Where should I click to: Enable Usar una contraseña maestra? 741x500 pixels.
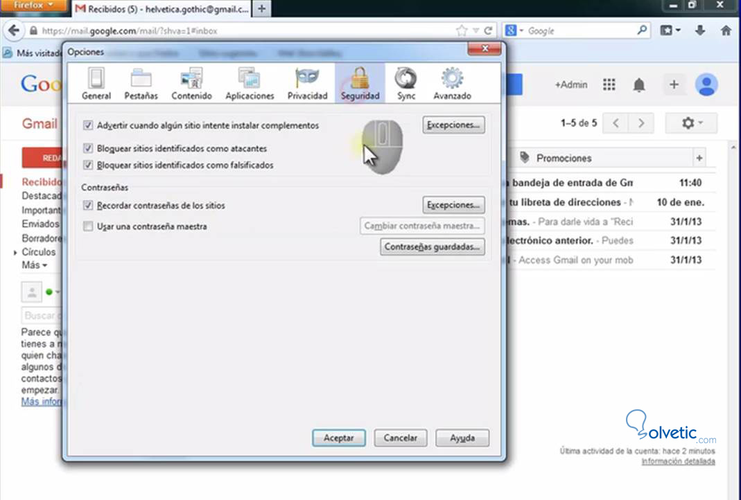coord(88,226)
